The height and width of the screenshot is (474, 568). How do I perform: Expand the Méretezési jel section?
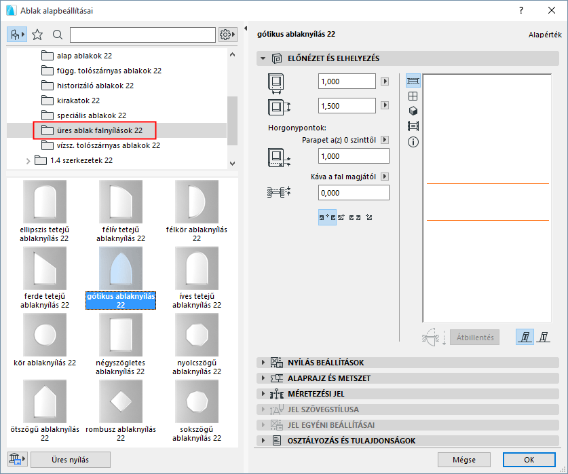click(x=263, y=394)
